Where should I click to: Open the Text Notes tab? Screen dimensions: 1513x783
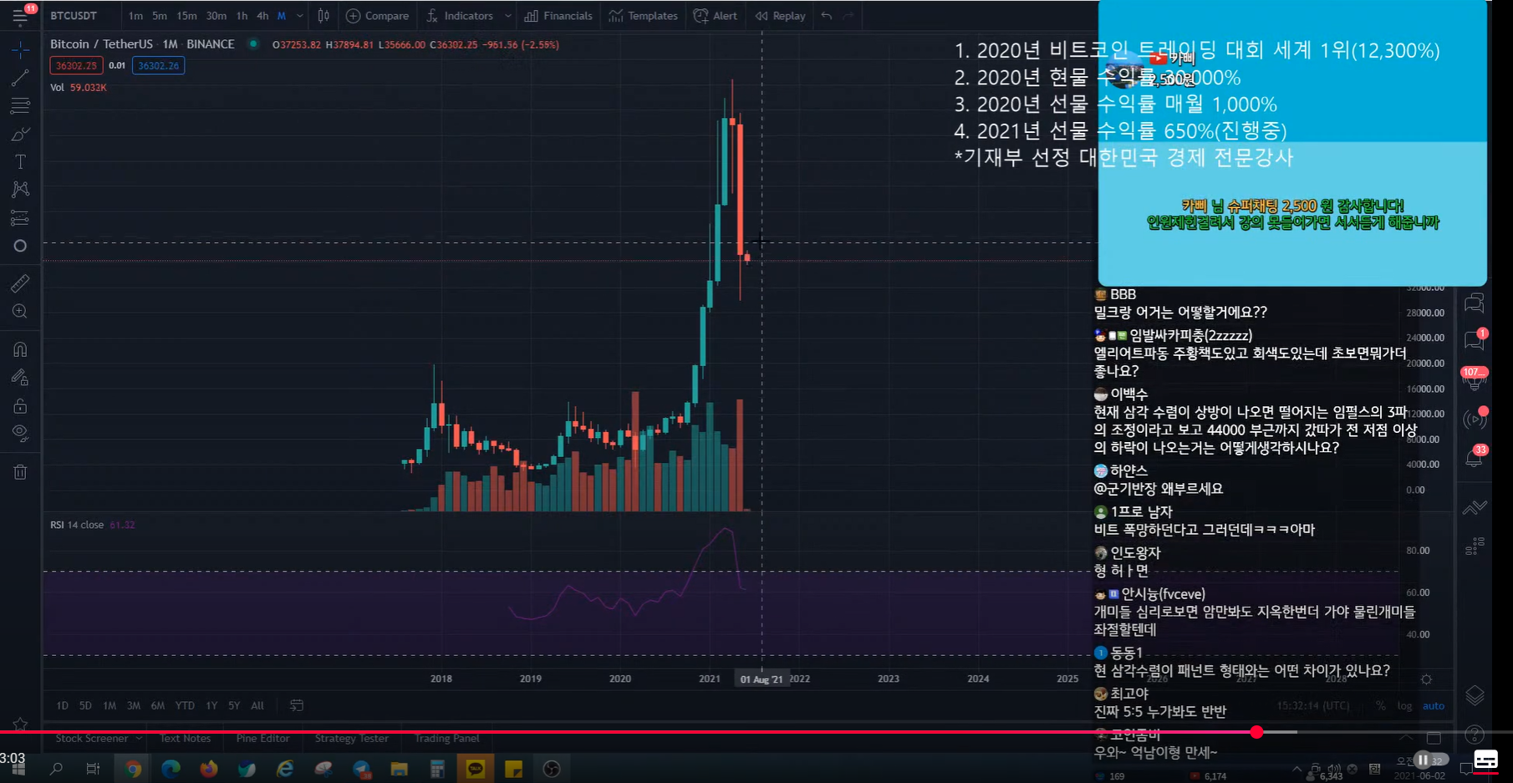[185, 739]
